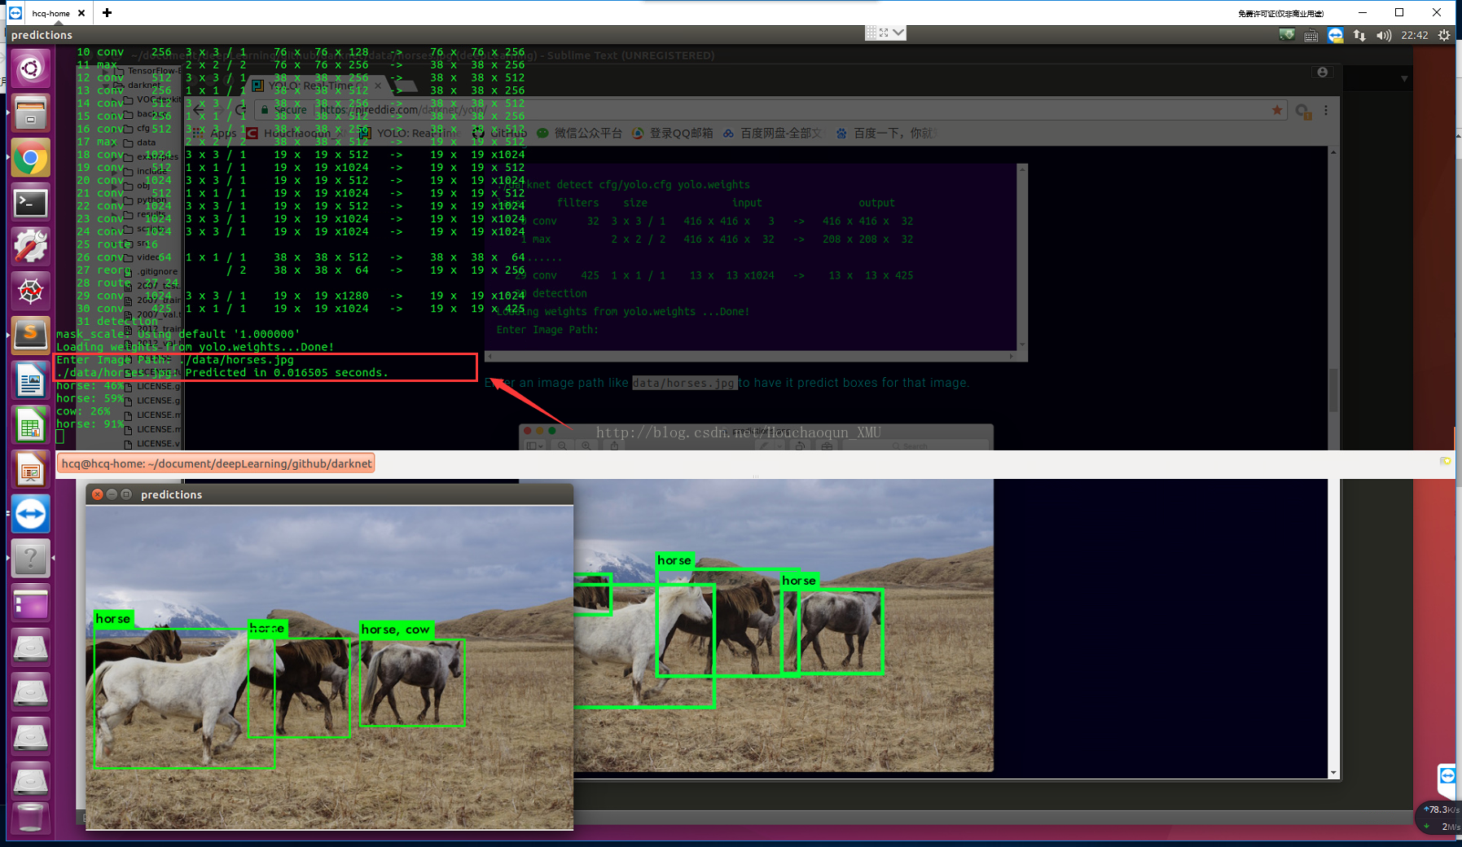Click the TeamViewer toolbar grid handle
The width and height of the screenshot is (1462, 847).
tap(871, 33)
